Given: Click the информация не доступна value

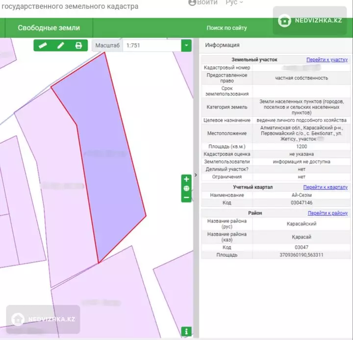Looking at the screenshot, I should (x=302, y=162).
